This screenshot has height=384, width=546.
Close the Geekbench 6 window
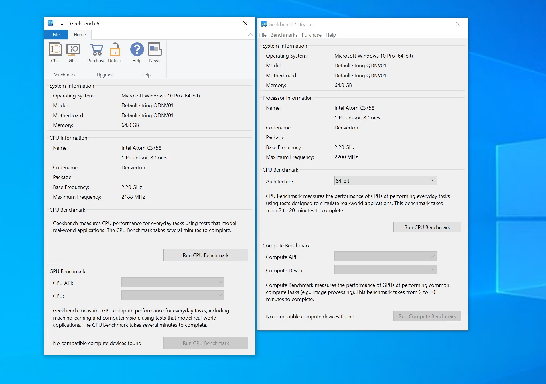click(245, 23)
